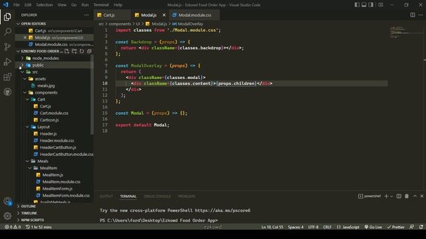Click the feedback icon in status bar
The image size is (426, 239).
tap(412, 227)
